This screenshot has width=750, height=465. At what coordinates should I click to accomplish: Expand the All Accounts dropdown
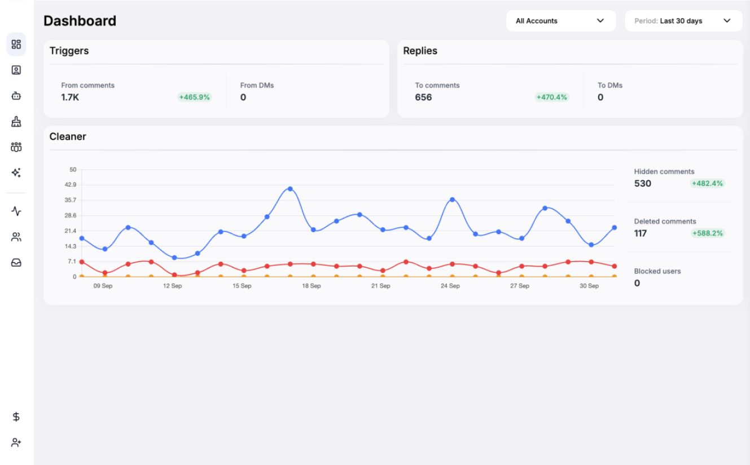point(561,21)
